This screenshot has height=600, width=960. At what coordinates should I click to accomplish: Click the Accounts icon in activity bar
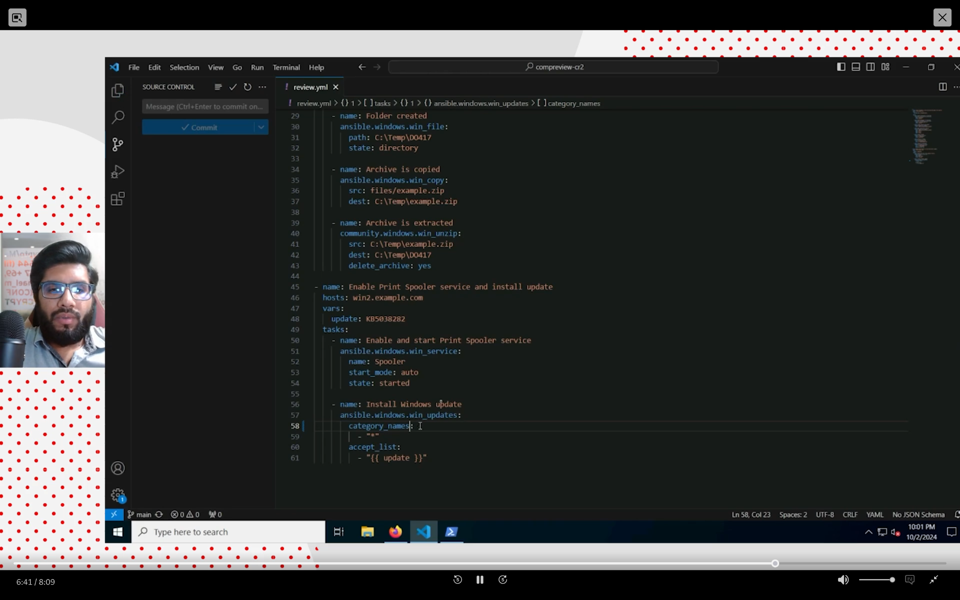coord(117,468)
